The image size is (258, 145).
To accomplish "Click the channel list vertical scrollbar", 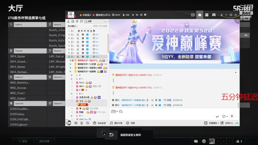I will pyautogui.click(x=108, y=43).
